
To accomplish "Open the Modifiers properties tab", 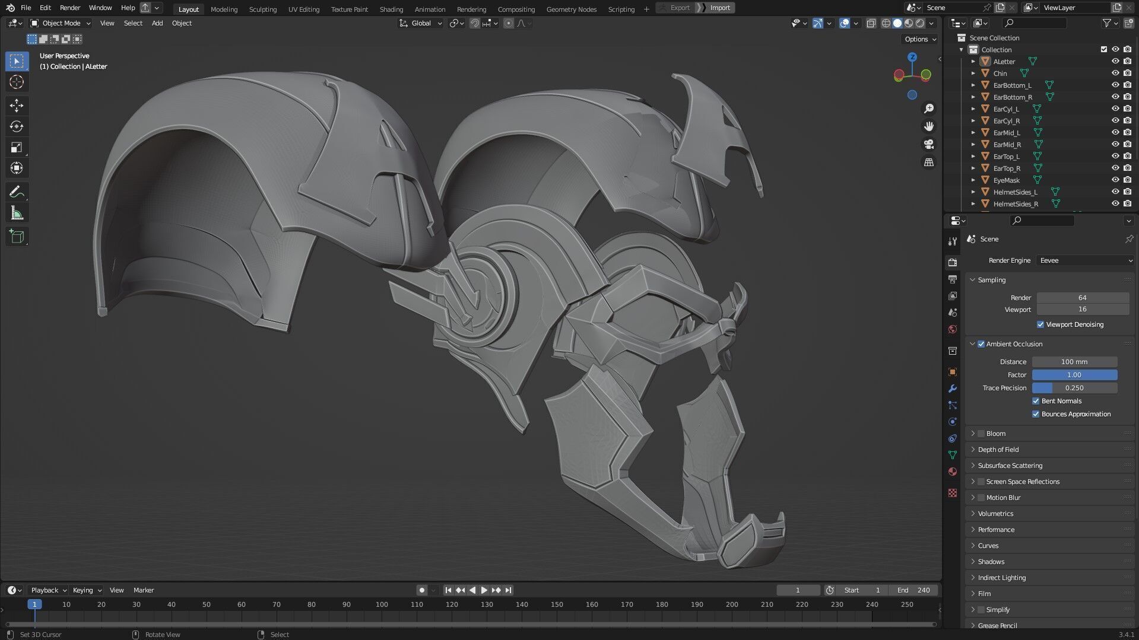I will point(953,389).
